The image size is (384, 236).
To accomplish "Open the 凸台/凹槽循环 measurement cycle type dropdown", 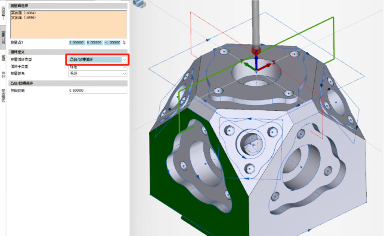I will point(97,60).
